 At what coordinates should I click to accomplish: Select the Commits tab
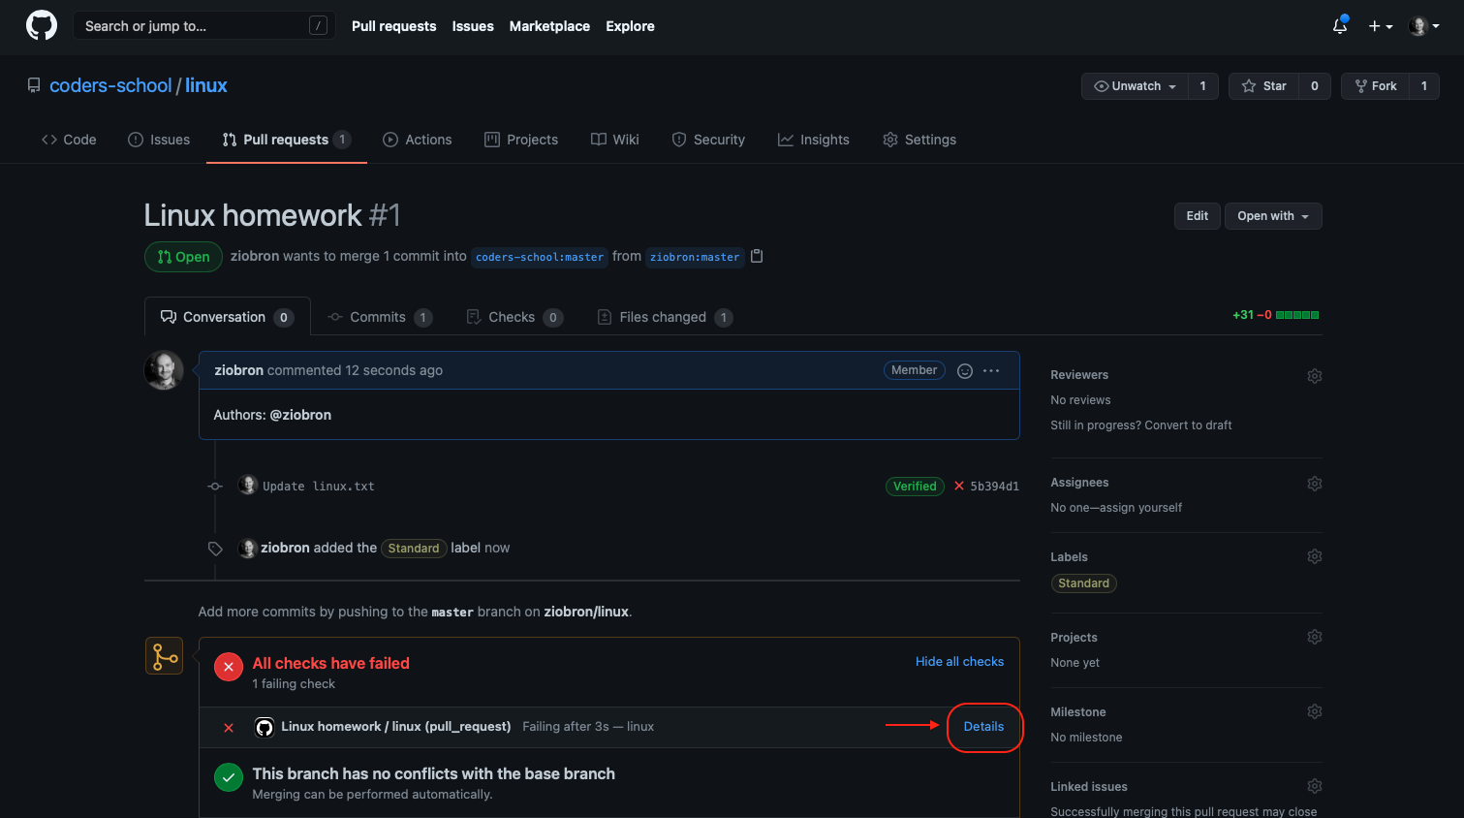[380, 317]
